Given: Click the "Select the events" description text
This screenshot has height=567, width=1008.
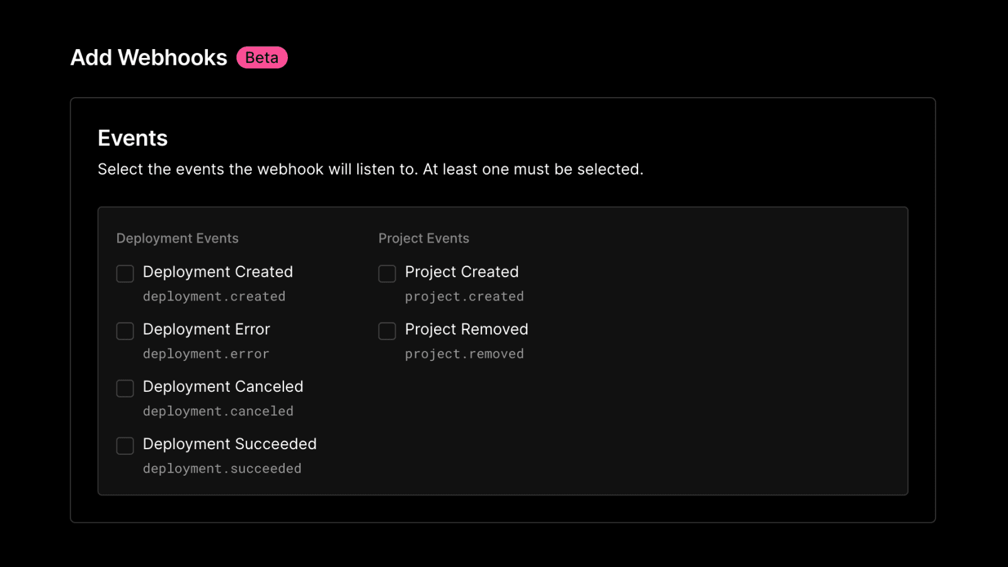Looking at the screenshot, I should pos(370,169).
